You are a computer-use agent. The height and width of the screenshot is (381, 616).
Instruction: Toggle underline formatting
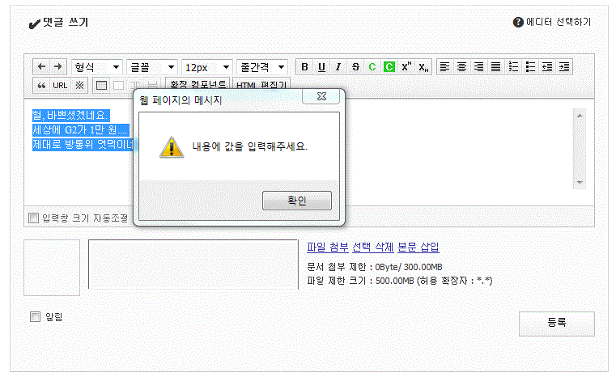point(321,67)
